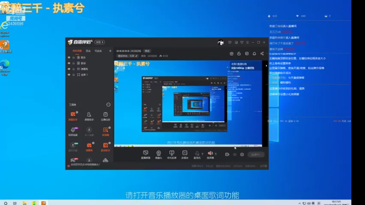This screenshot has width=365, height=205.
Task: Click the Windows taskbar search icon
Action: pos(5,203)
